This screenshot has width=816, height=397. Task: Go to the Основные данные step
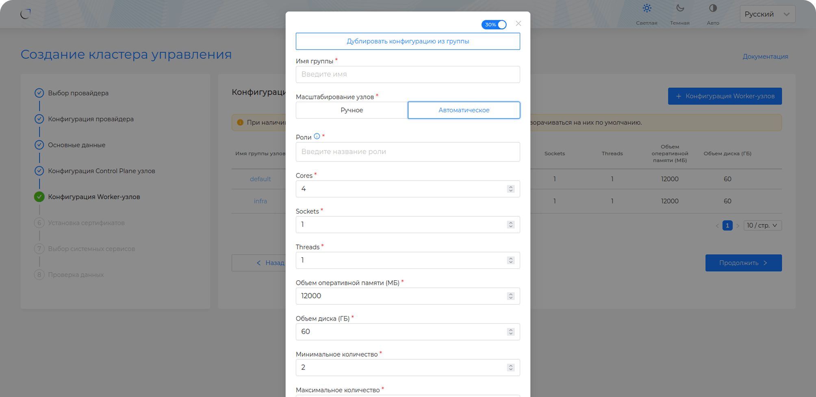point(76,145)
